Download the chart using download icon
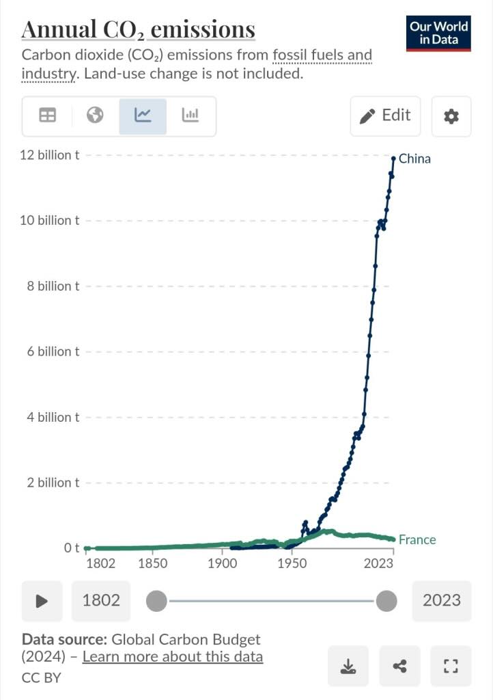The image size is (493, 700). (348, 665)
